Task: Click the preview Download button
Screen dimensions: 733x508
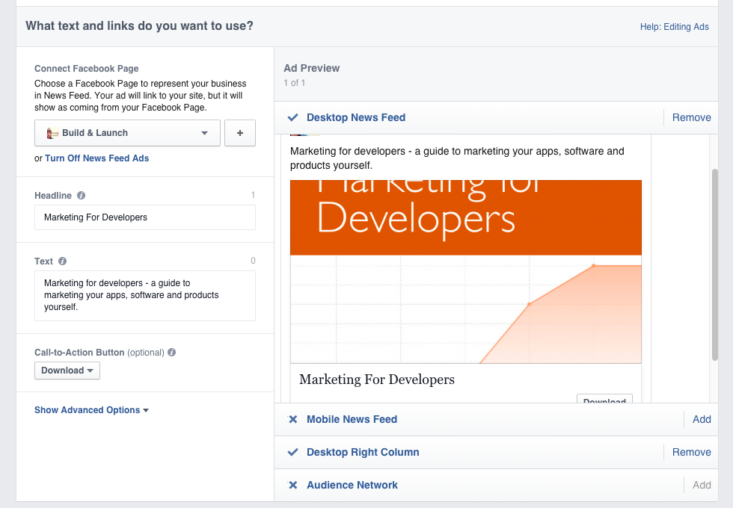Action: click(604, 399)
